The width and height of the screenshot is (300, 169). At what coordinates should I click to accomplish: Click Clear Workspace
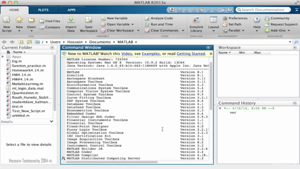pyautogui.click(x=118, y=31)
